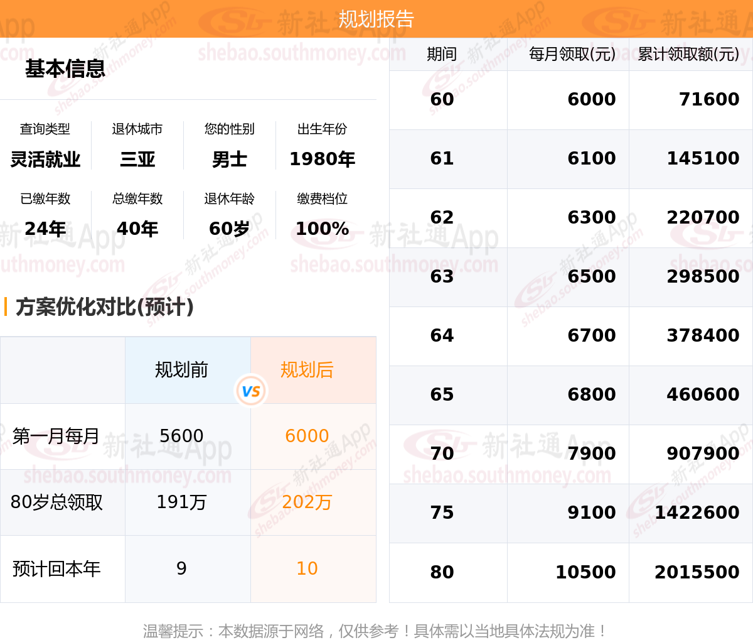Click cumulative amount 460600

click(703, 394)
